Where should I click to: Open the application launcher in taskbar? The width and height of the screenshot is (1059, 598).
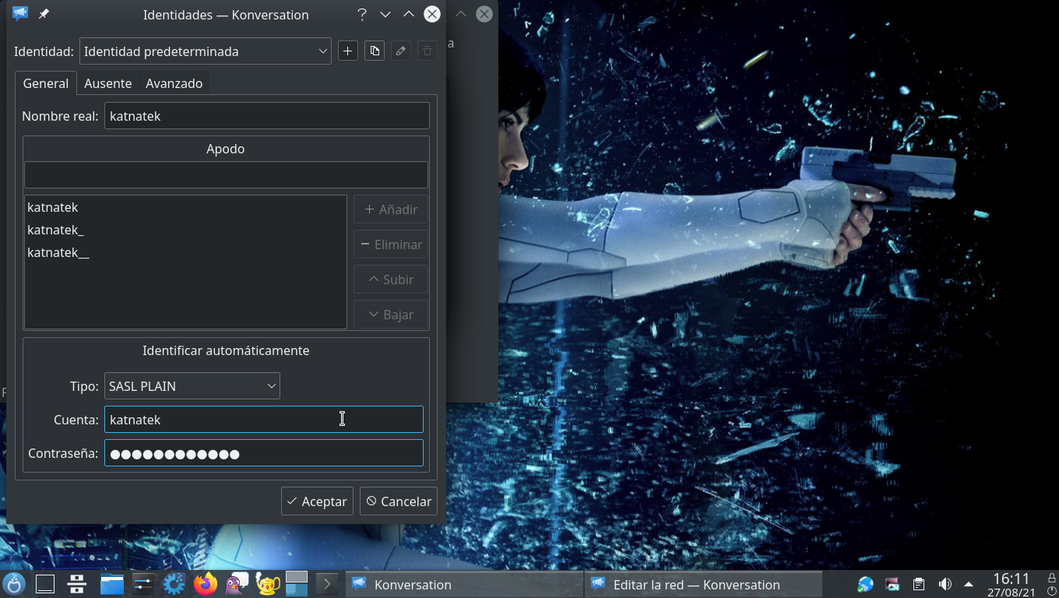pyautogui.click(x=14, y=583)
